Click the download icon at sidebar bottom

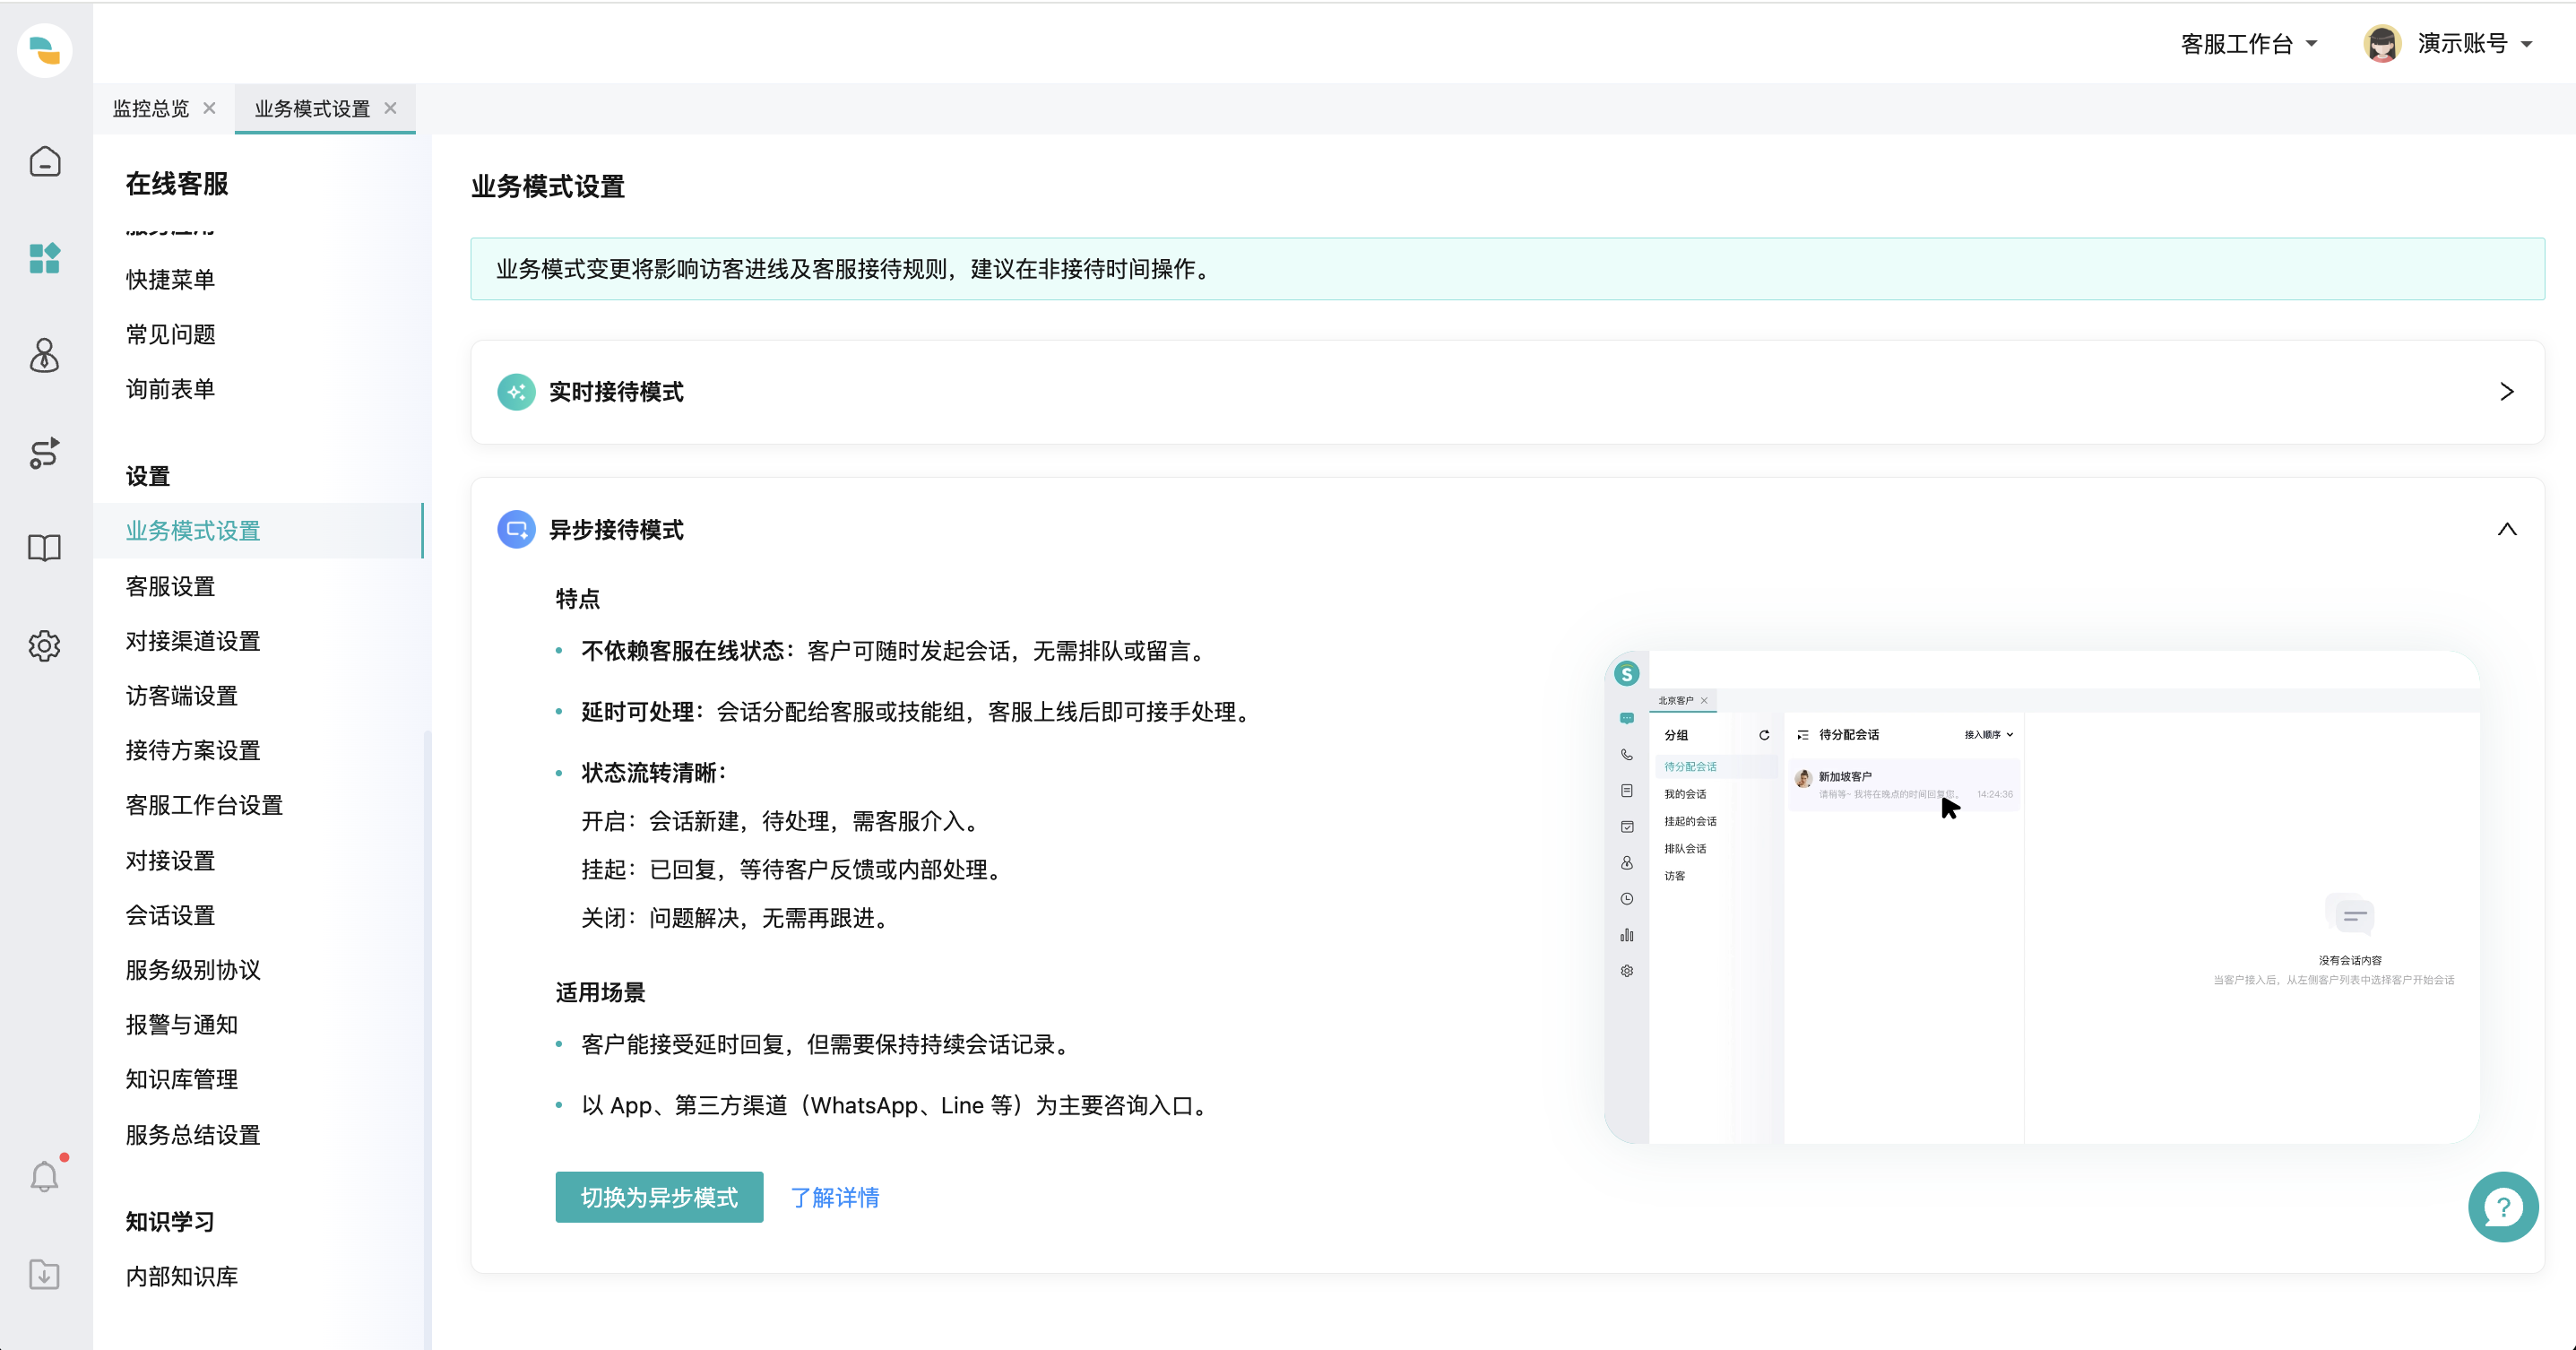[x=45, y=1275]
